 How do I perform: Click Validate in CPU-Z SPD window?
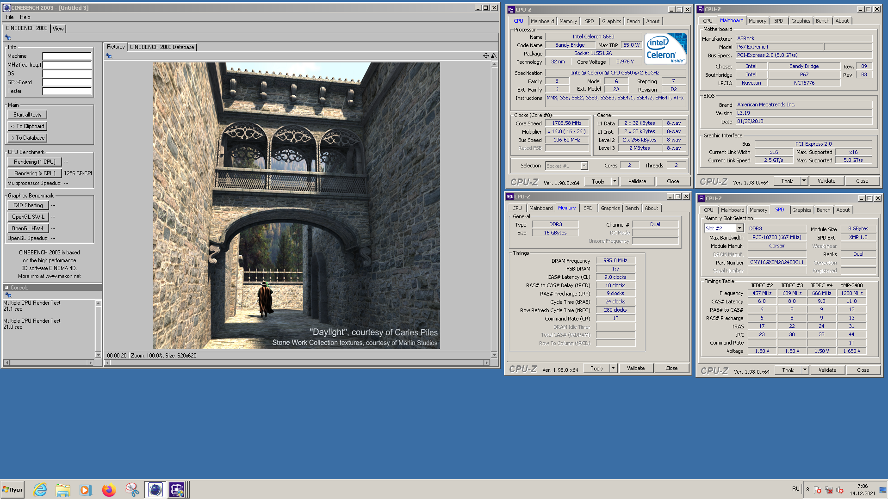click(827, 370)
